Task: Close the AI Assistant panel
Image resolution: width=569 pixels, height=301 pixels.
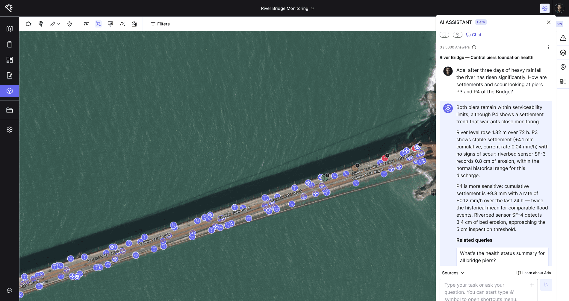Action: (x=549, y=22)
